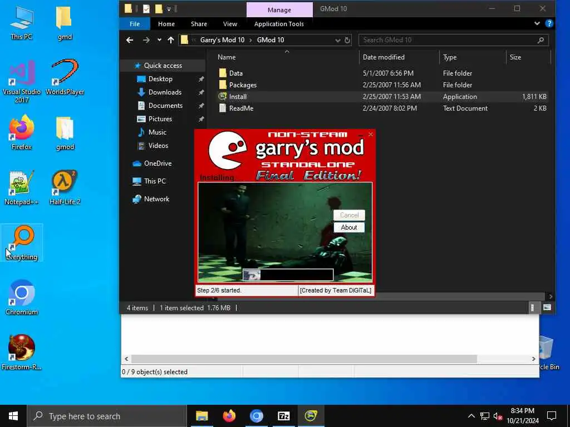570x427 pixels.
Task: Open Explorer help question mark
Action: point(549,23)
